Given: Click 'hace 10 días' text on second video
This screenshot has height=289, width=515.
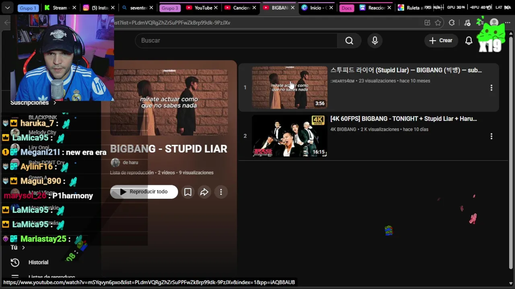Looking at the screenshot, I should coord(416,130).
